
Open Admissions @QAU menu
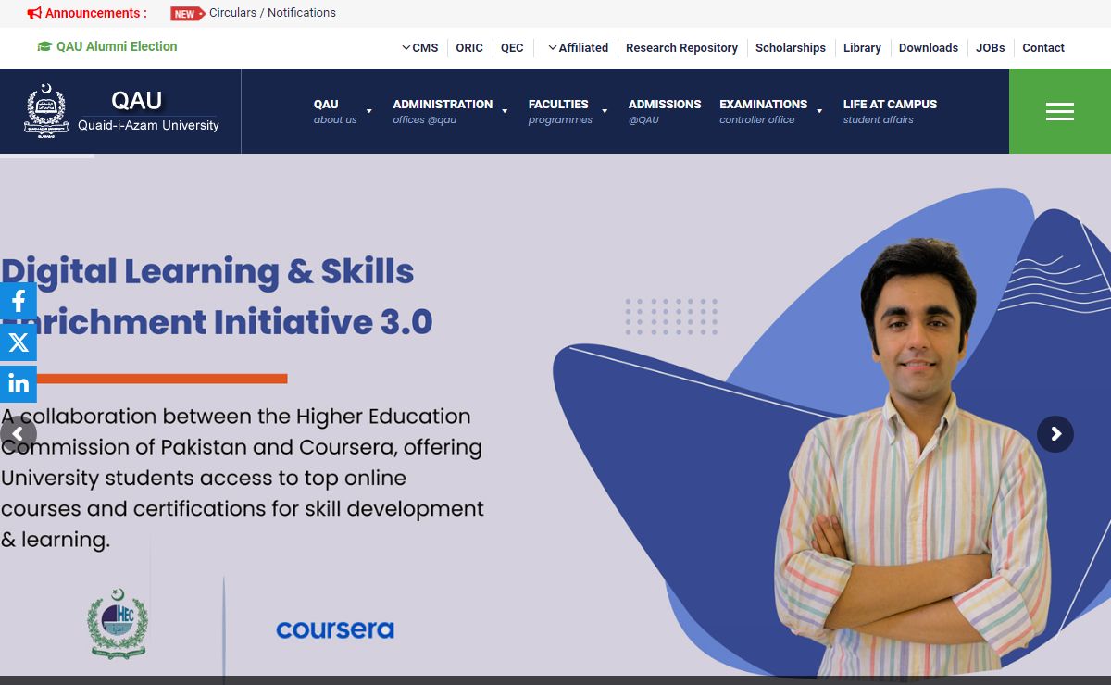[665, 111]
